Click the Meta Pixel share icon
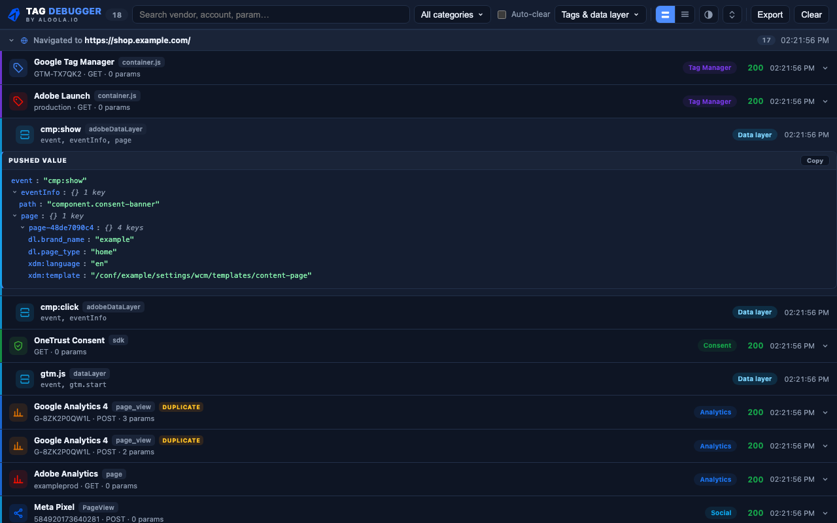This screenshot has height=523, width=837. [18, 513]
